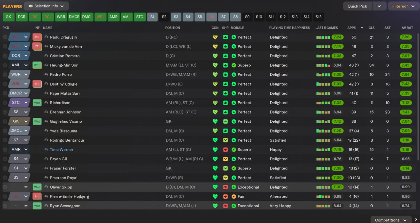This screenshot has width=420, height=223.
Task: Toggle selection check for Richarlison
Action: point(5,103)
